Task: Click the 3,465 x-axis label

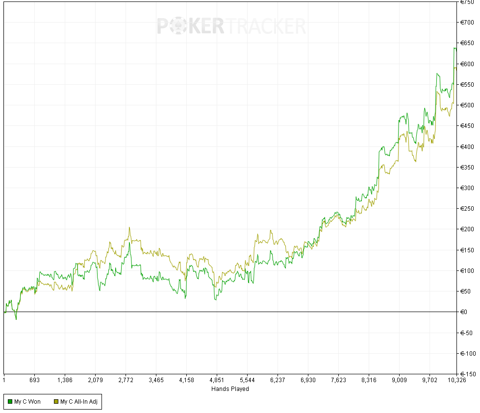Action: click(x=156, y=380)
